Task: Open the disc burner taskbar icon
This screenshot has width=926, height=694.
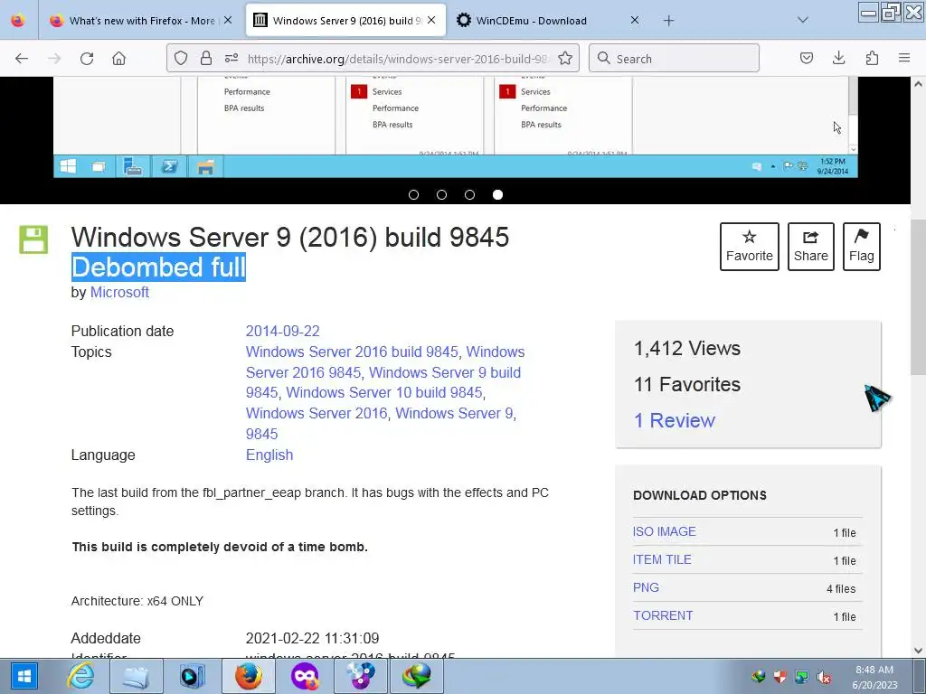Action: coord(360,676)
